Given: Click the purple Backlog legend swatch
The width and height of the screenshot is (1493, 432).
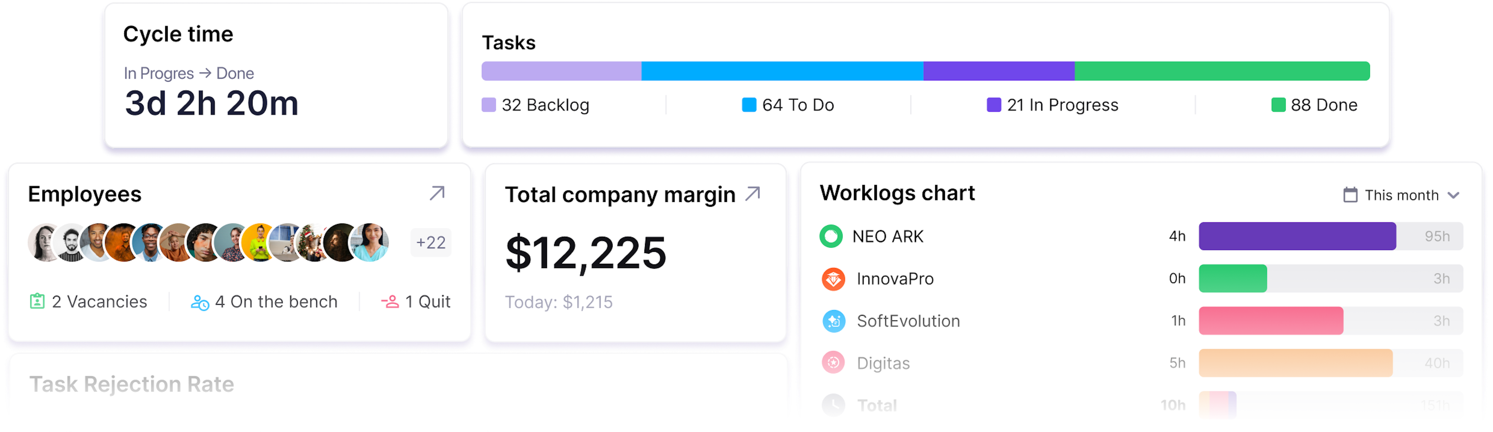Looking at the screenshot, I should 489,105.
